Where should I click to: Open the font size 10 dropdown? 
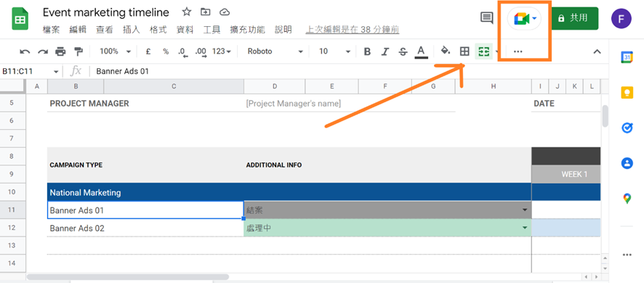pos(335,52)
